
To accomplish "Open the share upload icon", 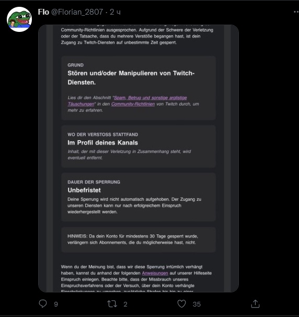I will (x=255, y=303).
